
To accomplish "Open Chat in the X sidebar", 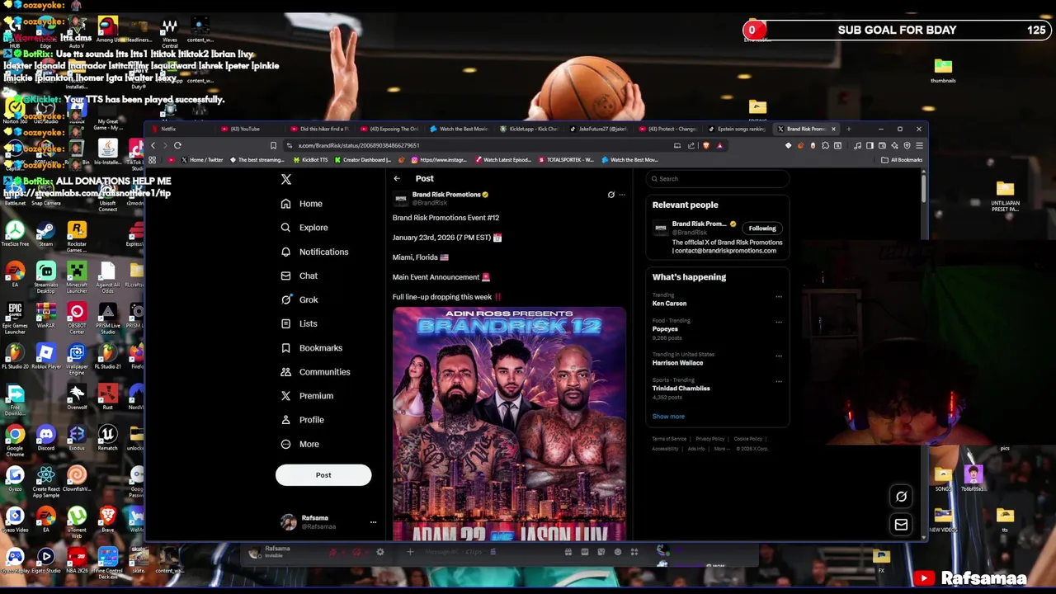I will (x=299, y=276).
